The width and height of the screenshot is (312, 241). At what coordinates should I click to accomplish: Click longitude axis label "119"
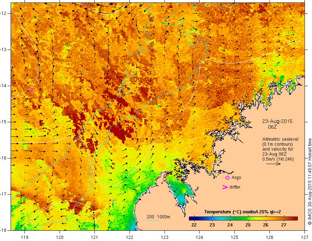(x=25, y=237)
